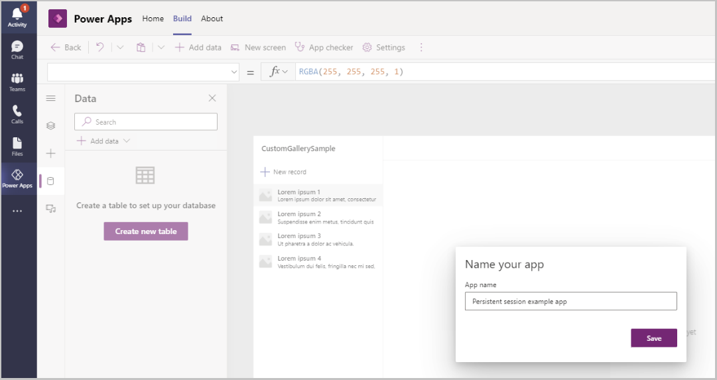The image size is (717, 380).
Task: Switch to the Home tab
Action: (153, 19)
